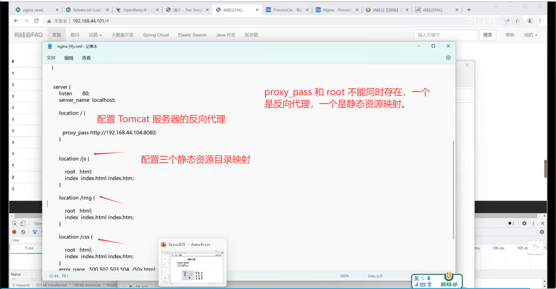
Task: Open Notepad 文件 menu
Action: click(51, 58)
